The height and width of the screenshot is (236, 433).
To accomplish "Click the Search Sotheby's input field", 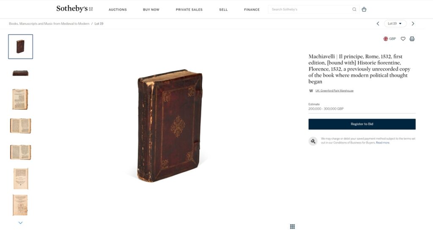I will click(311, 9).
